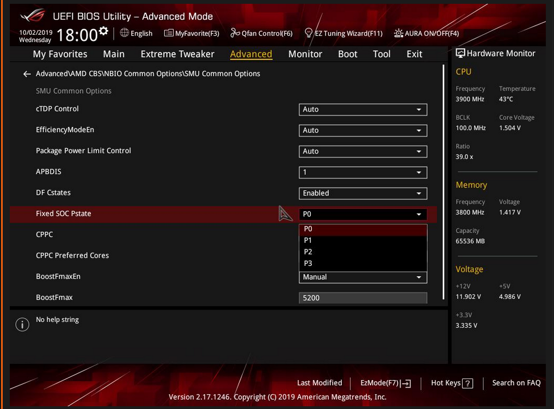Viewport: 554px width, 409px height.
Task: Switch to the My Favorites tab
Action: point(60,54)
